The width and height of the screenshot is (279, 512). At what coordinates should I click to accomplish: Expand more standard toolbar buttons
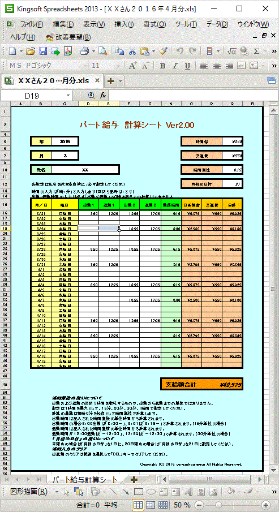tap(274, 51)
